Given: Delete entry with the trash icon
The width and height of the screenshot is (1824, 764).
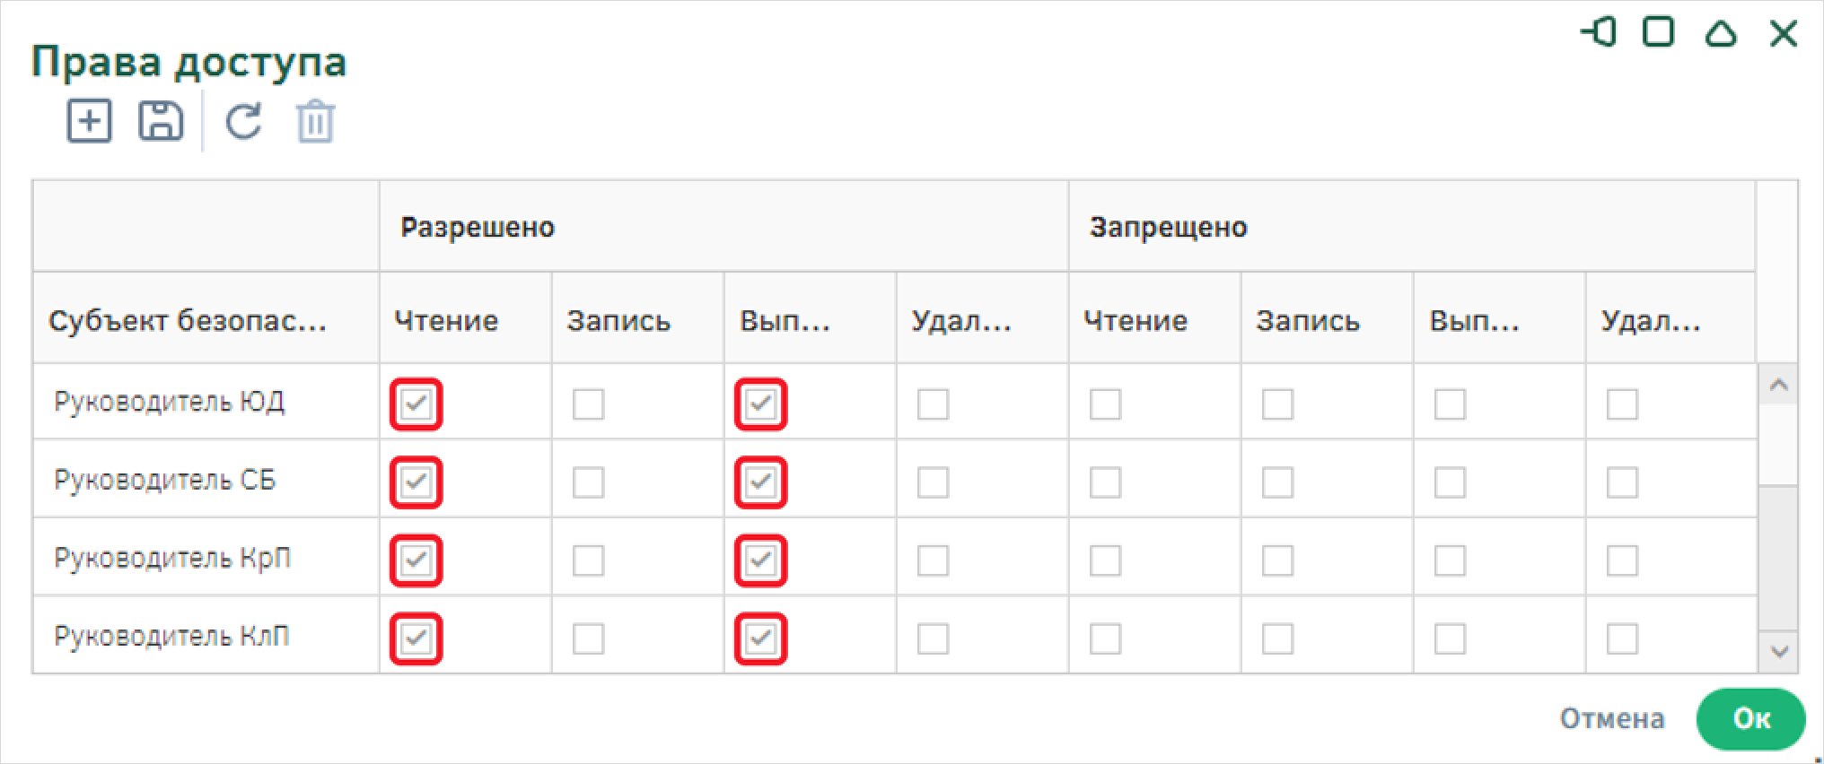Looking at the screenshot, I should (315, 122).
